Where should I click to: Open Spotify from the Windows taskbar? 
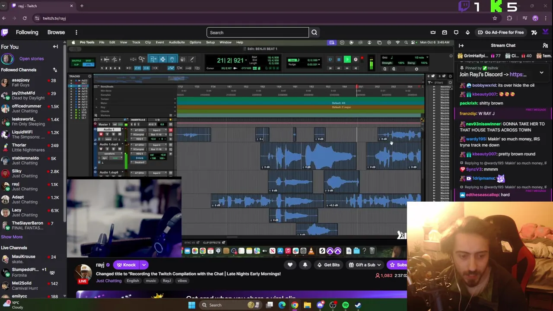[345, 305]
